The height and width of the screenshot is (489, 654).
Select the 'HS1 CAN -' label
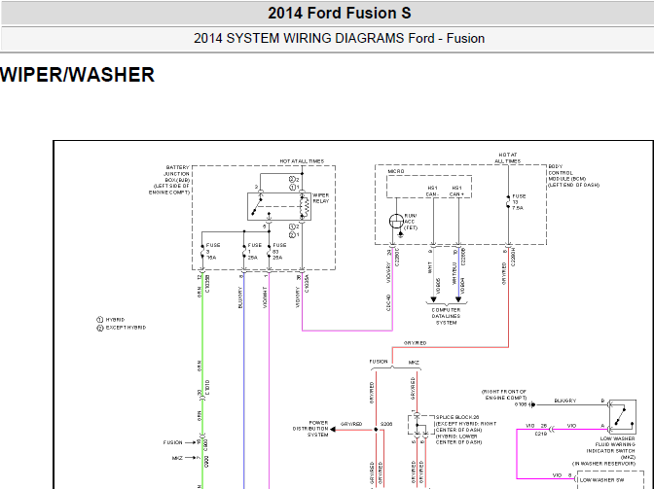432,192
